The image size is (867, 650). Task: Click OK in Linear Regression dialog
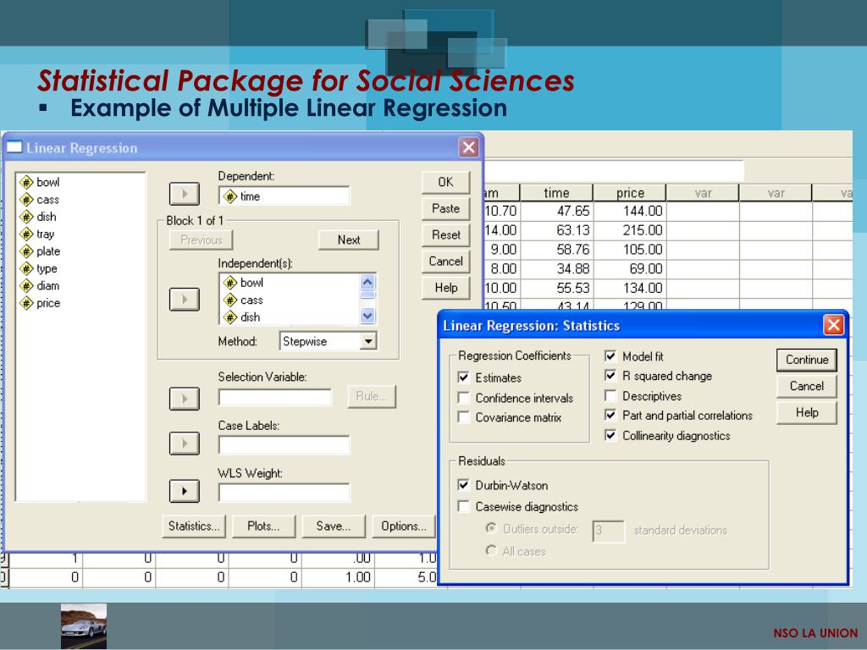(445, 182)
